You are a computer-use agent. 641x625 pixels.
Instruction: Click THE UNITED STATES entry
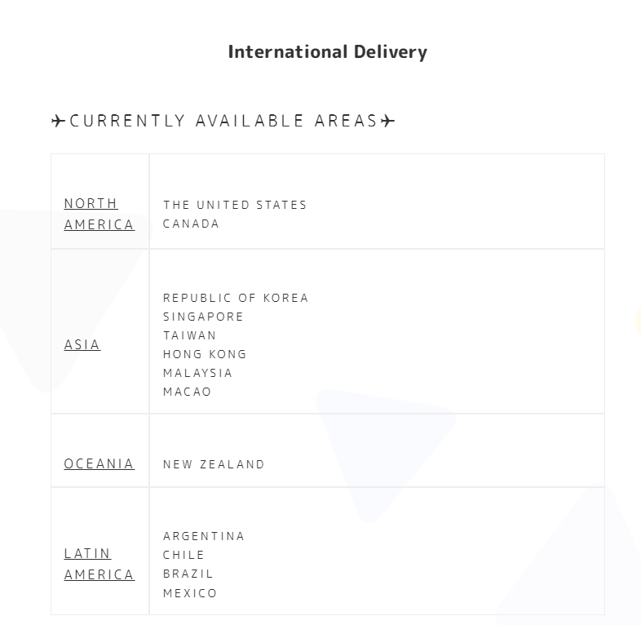pos(235,205)
